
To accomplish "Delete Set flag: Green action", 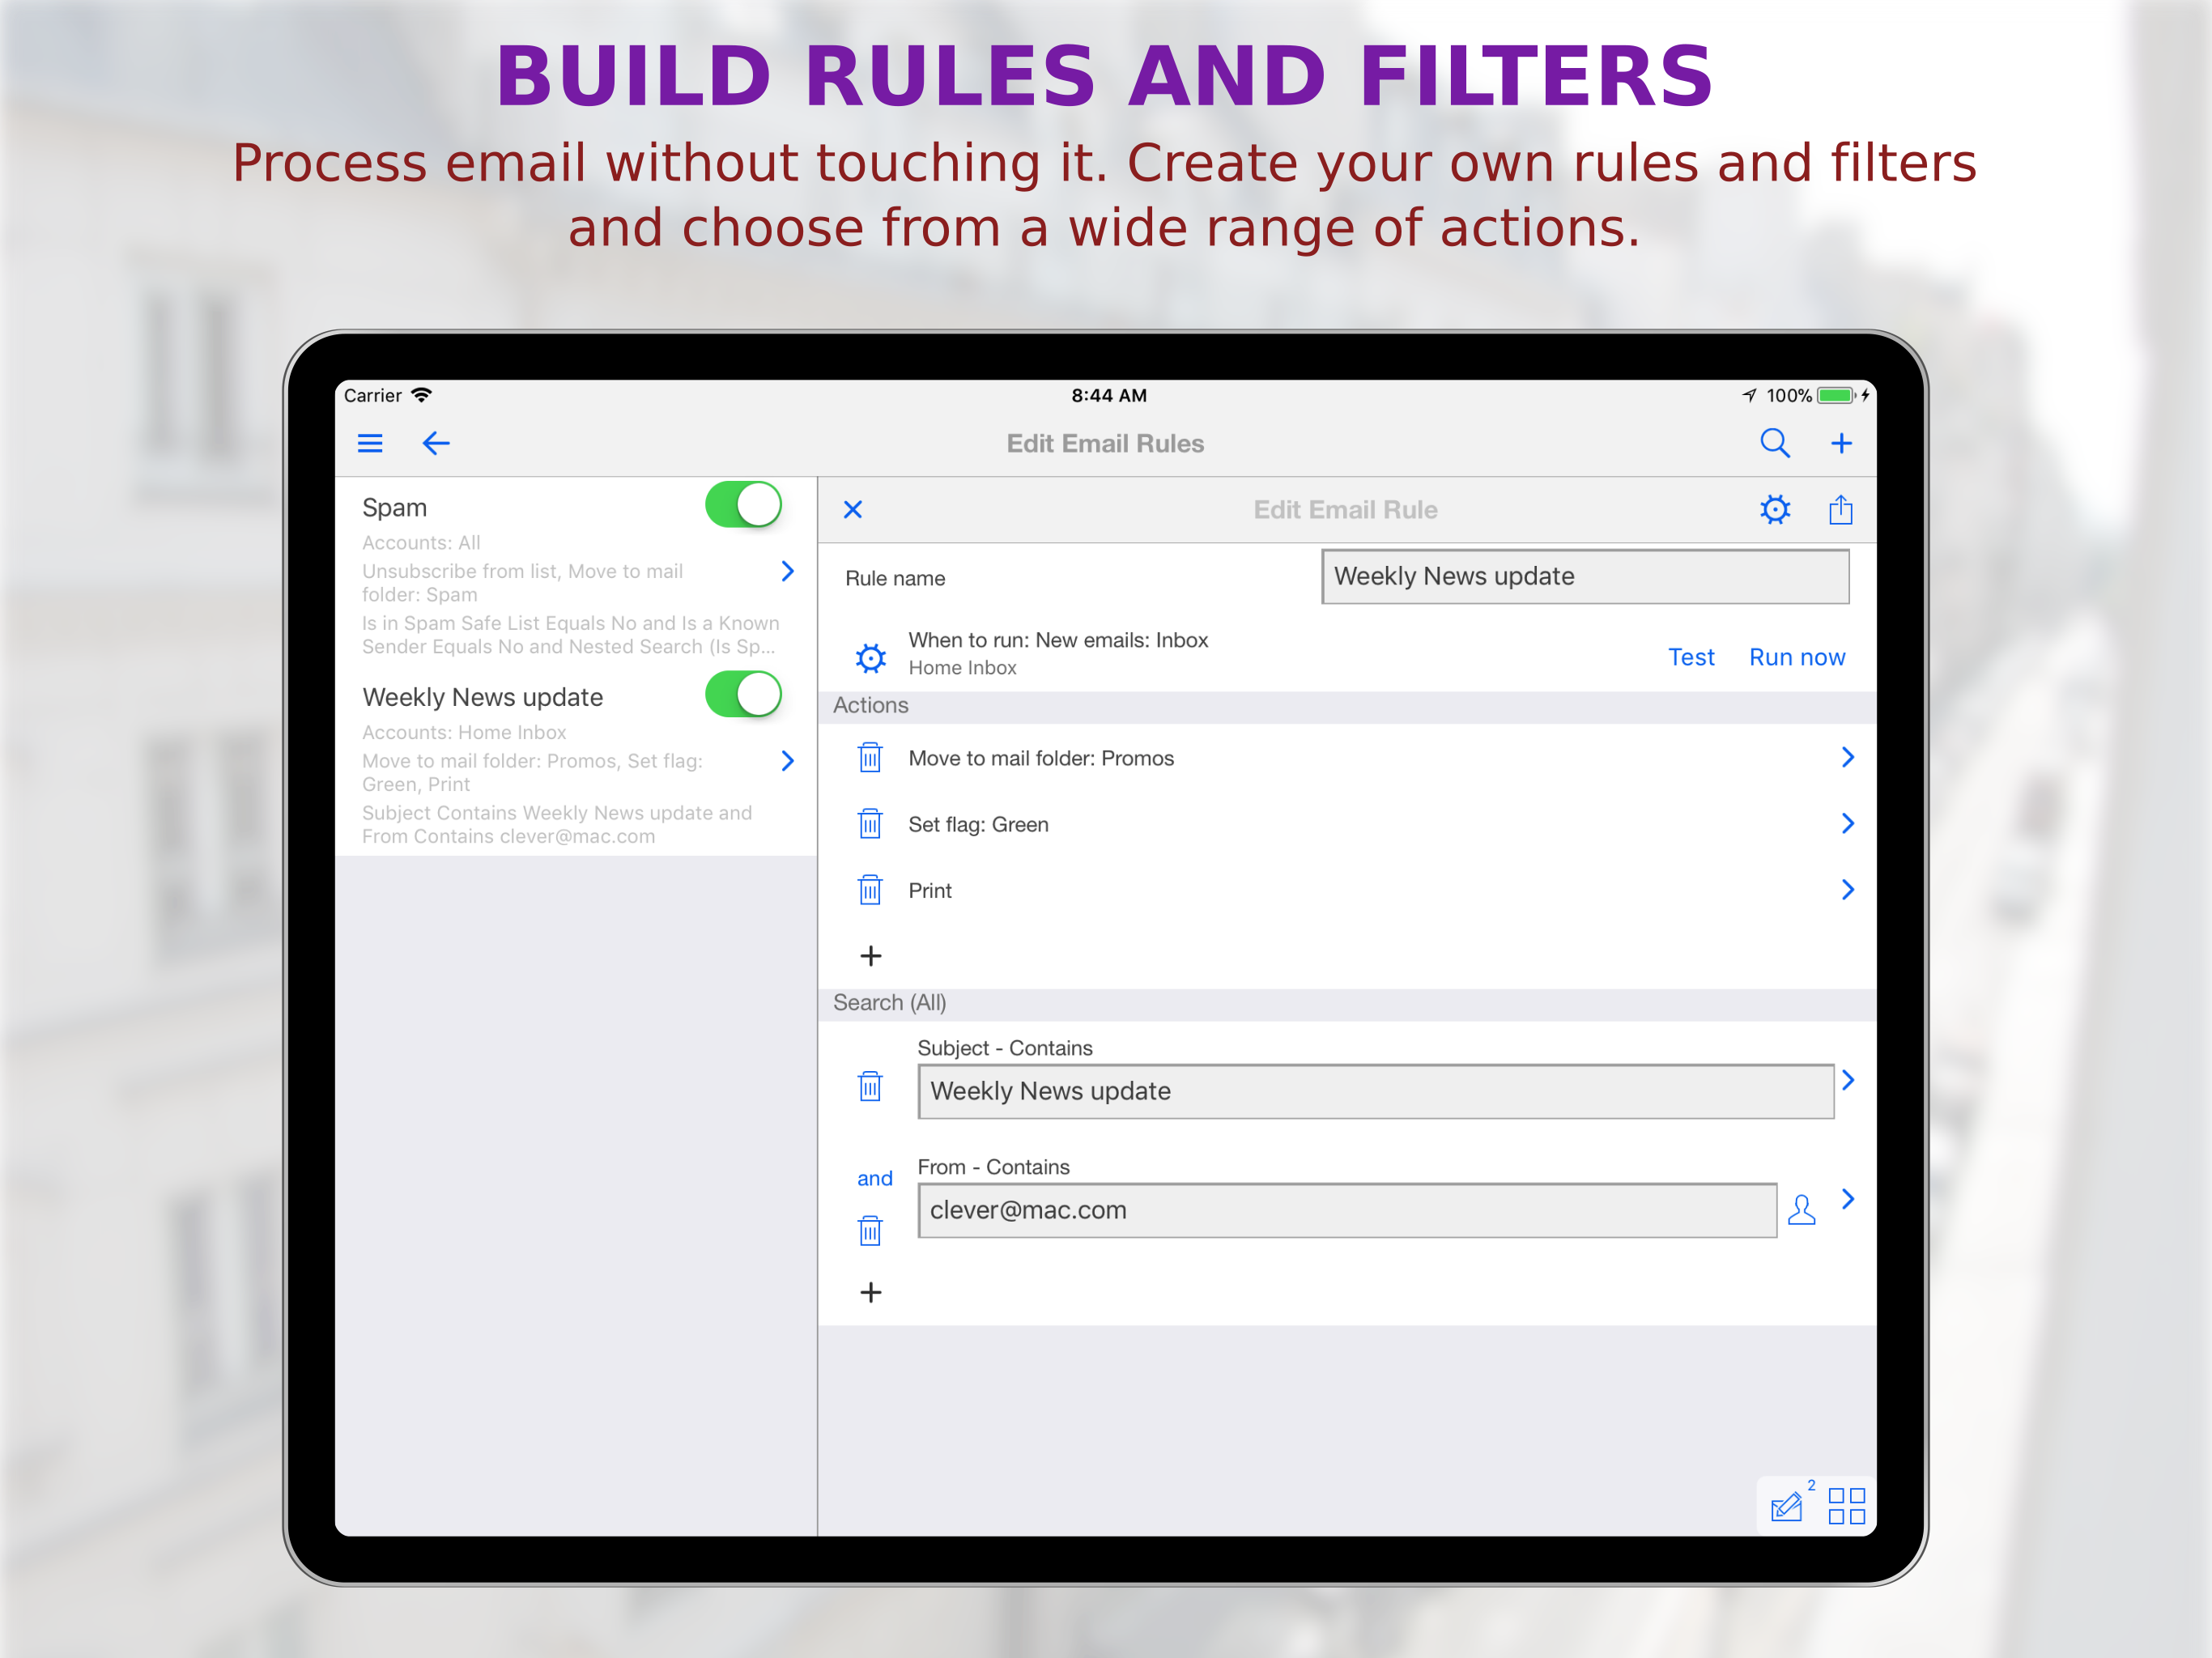I will 870,824.
